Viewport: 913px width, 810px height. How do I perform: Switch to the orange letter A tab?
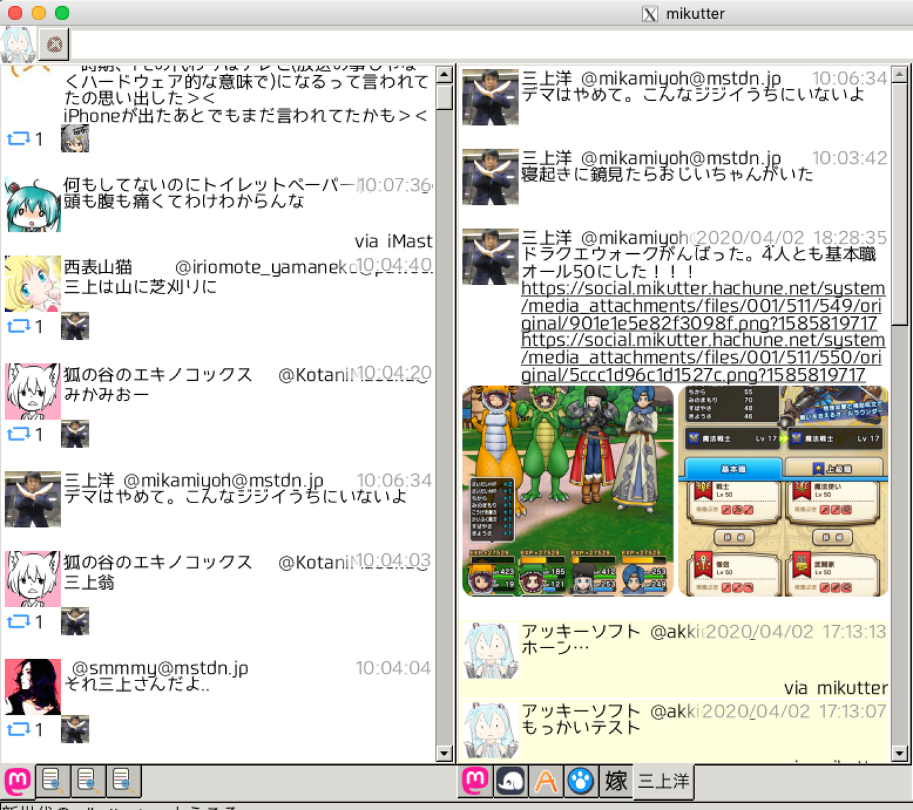[546, 781]
